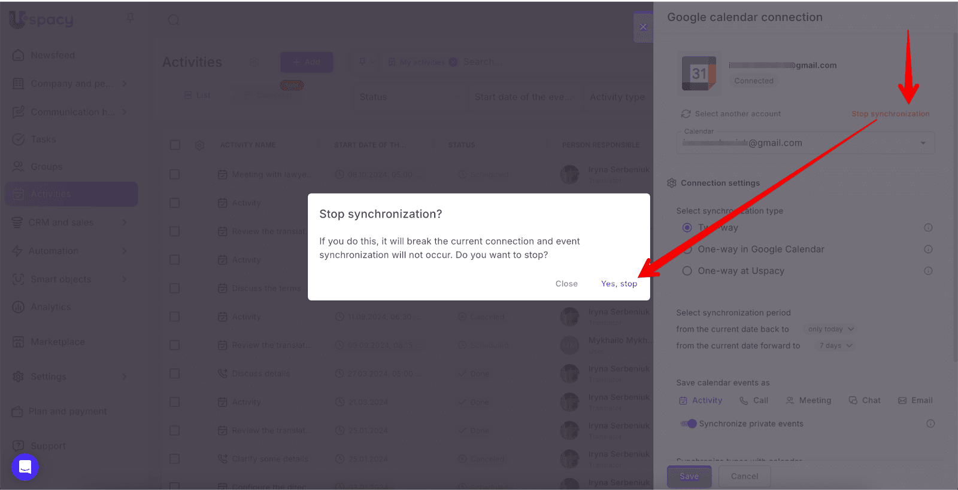Viewport: 958px width, 490px height.
Task: Save calendar events as Call
Action: (754, 400)
